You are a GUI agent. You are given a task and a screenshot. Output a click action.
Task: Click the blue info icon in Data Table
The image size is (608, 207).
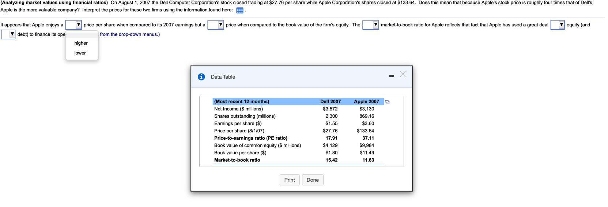click(x=201, y=77)
